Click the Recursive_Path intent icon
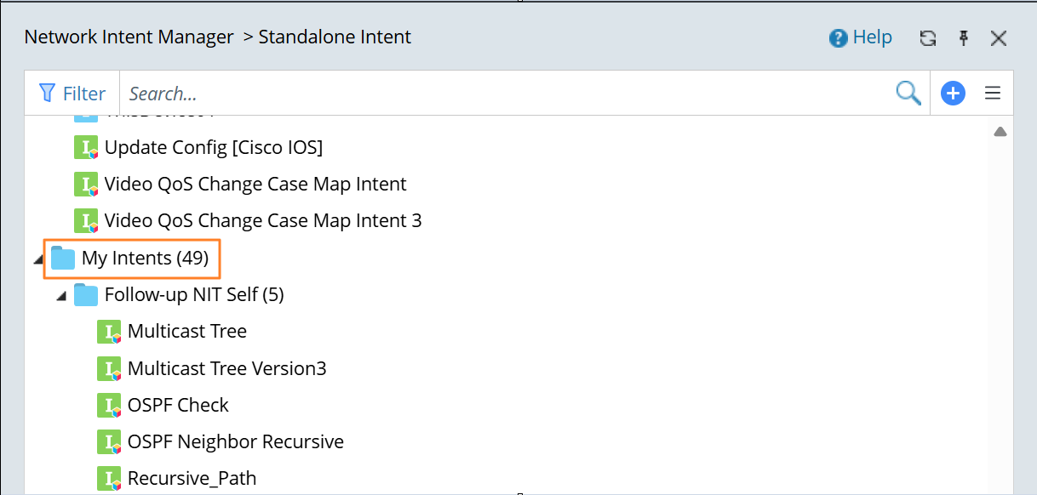The height and width of the screenshot is (495, 1037). pos(109,479)
